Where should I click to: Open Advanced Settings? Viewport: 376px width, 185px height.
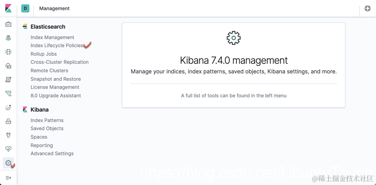(x=52, y=154)
